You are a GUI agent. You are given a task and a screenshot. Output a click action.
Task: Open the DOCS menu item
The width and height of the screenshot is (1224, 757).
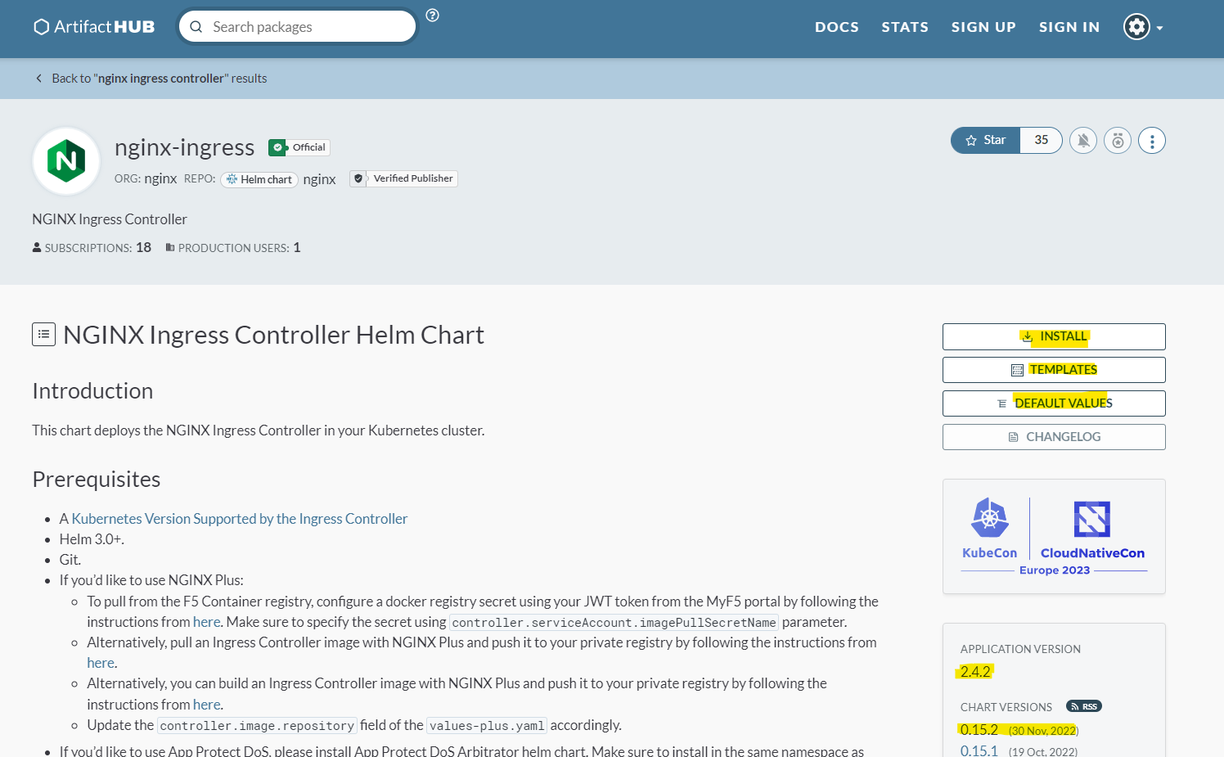coord(836,27)
